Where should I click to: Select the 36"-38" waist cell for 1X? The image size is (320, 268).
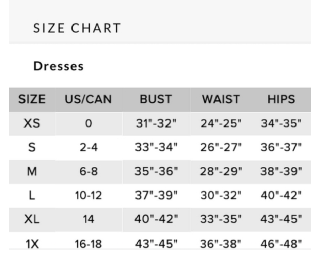pyautogui.click(x=221, y=244)
